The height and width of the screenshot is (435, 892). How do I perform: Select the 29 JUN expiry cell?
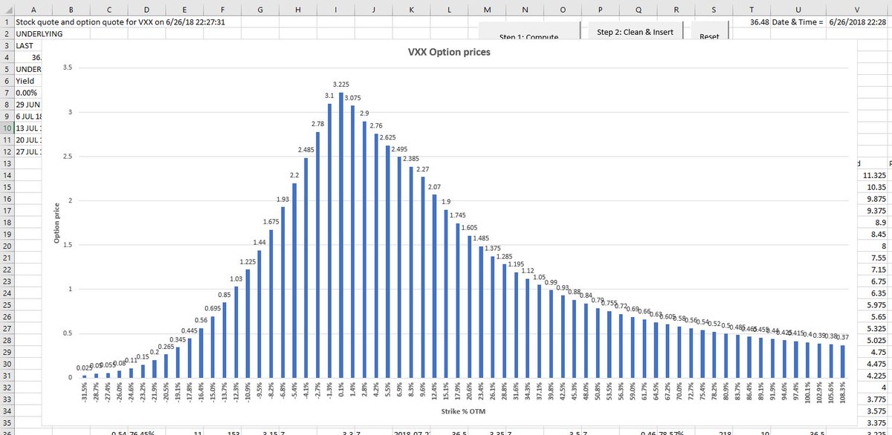pos(28,104)
